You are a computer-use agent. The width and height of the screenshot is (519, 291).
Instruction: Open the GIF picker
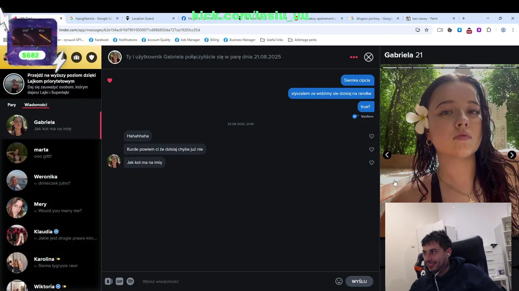click(119, 281)
